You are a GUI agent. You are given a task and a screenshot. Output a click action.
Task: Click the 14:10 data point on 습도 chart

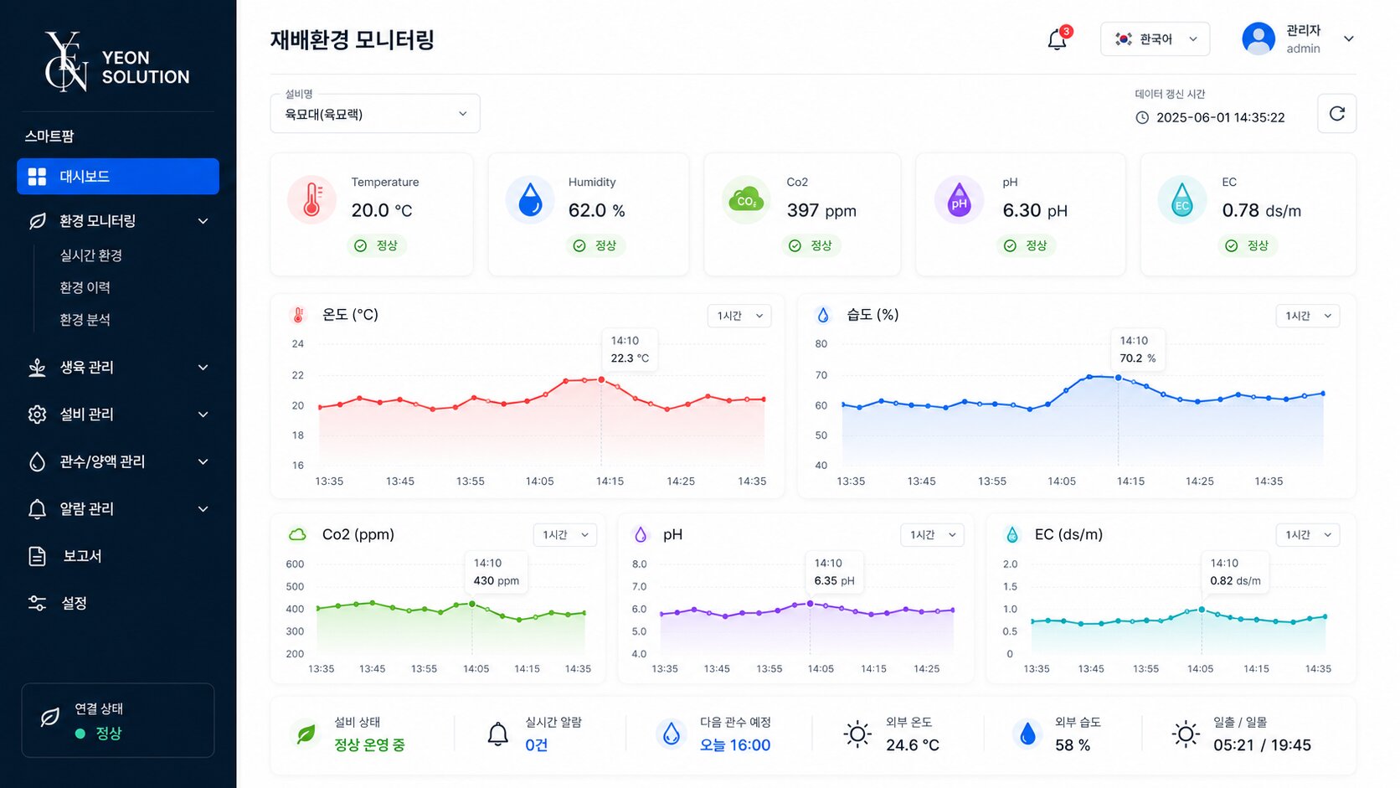tap(1118, 378)
